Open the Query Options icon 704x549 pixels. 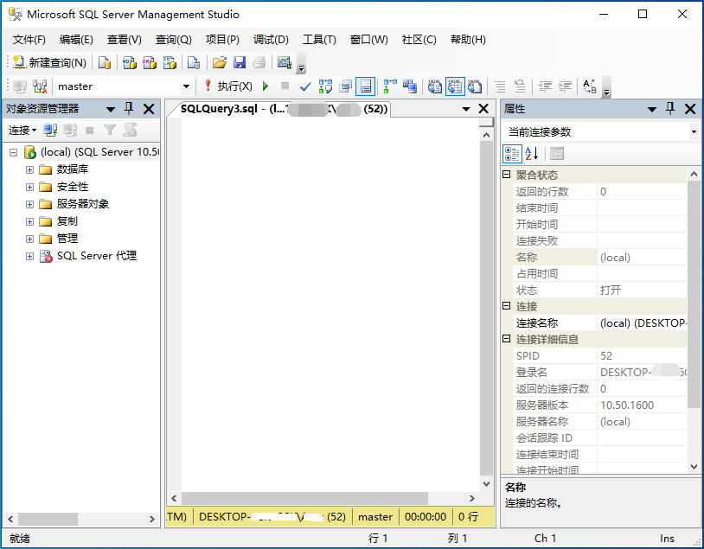(x=345, y=86)
